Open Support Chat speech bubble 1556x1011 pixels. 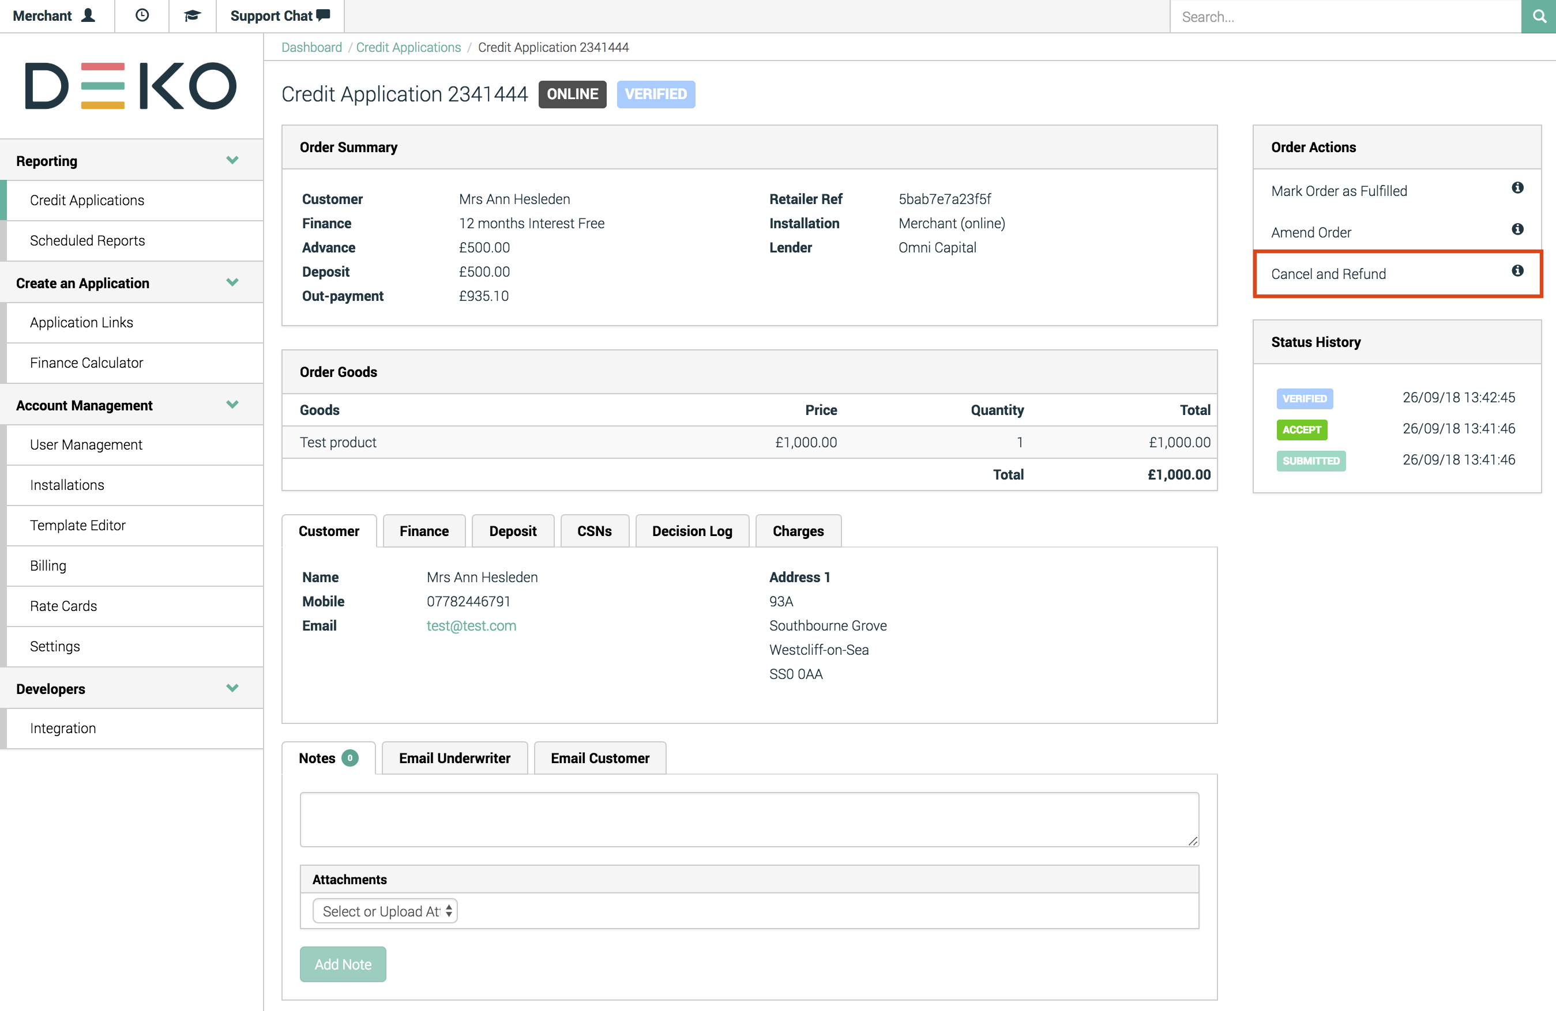click(323, 15)
